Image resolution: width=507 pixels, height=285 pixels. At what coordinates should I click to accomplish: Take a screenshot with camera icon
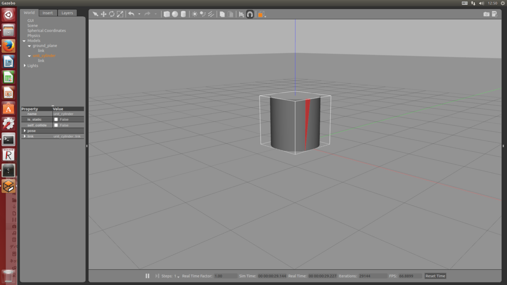tap(486, 14)
